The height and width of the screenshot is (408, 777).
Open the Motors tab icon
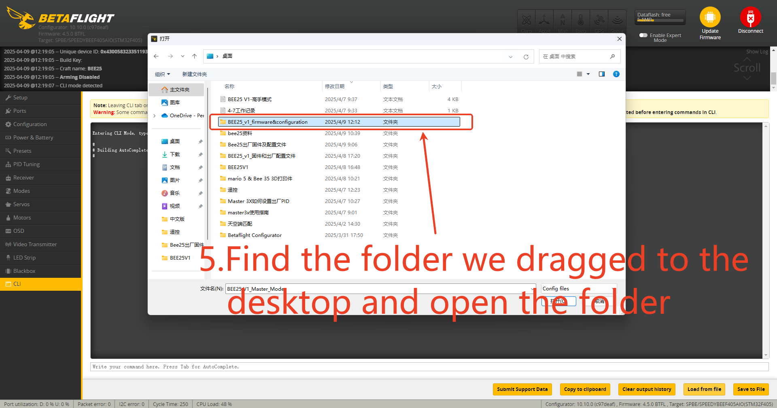8,218
